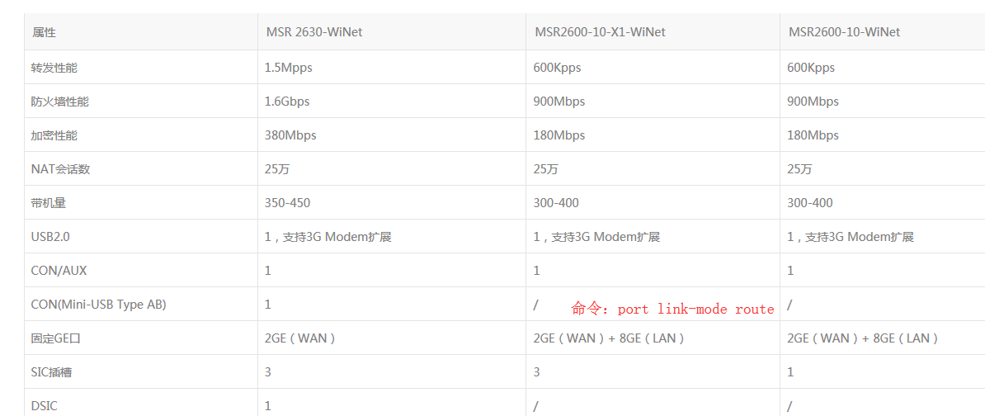Click the DSIC row label
The image size is (985, 416).
(x=45, y=406)
